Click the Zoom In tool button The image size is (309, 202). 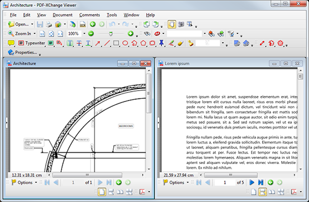tap(19, 34)
